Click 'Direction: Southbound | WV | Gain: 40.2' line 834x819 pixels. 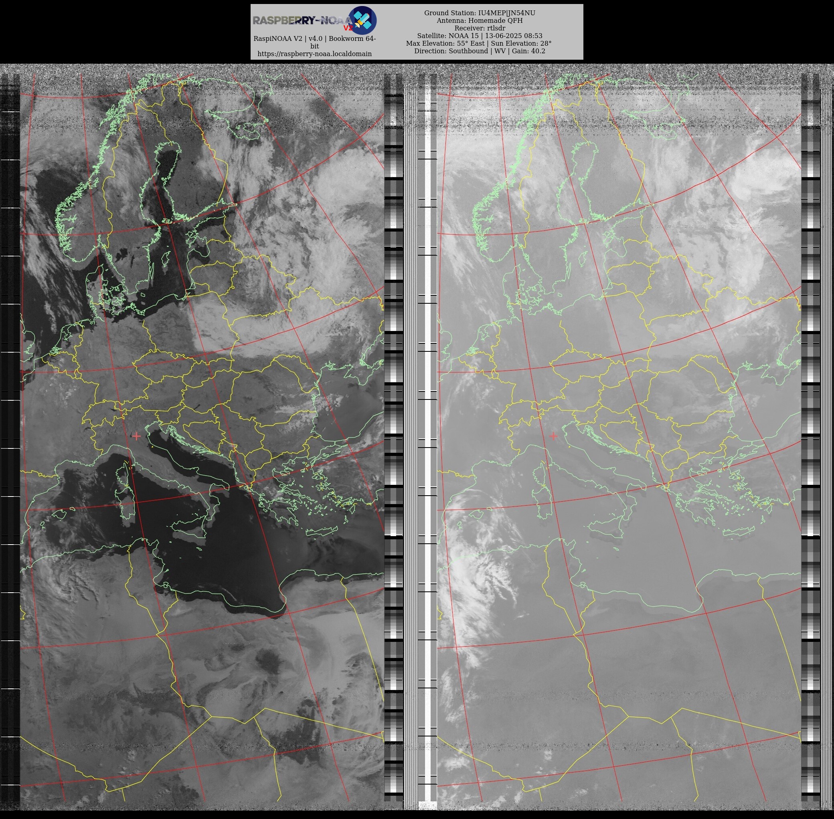480,51
